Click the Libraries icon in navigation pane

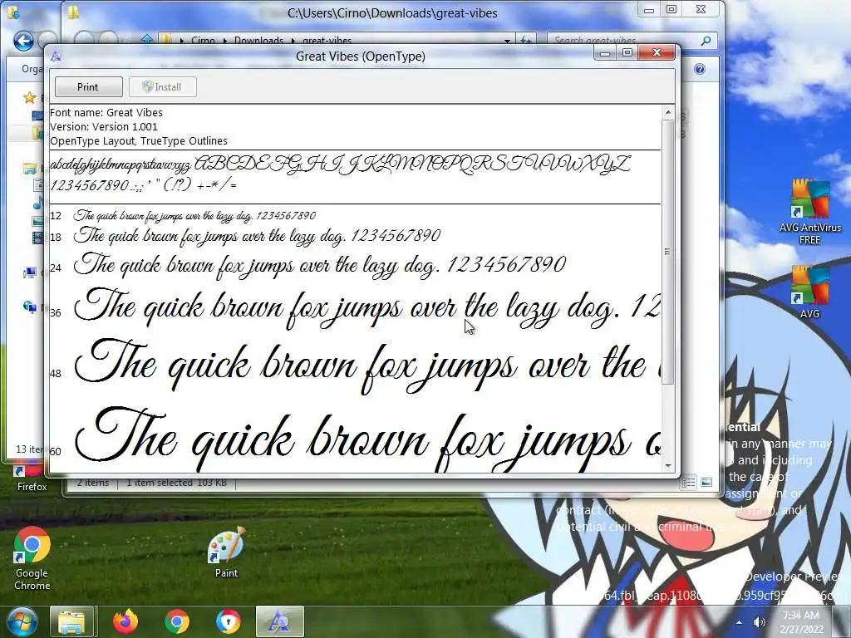(29, 169)
